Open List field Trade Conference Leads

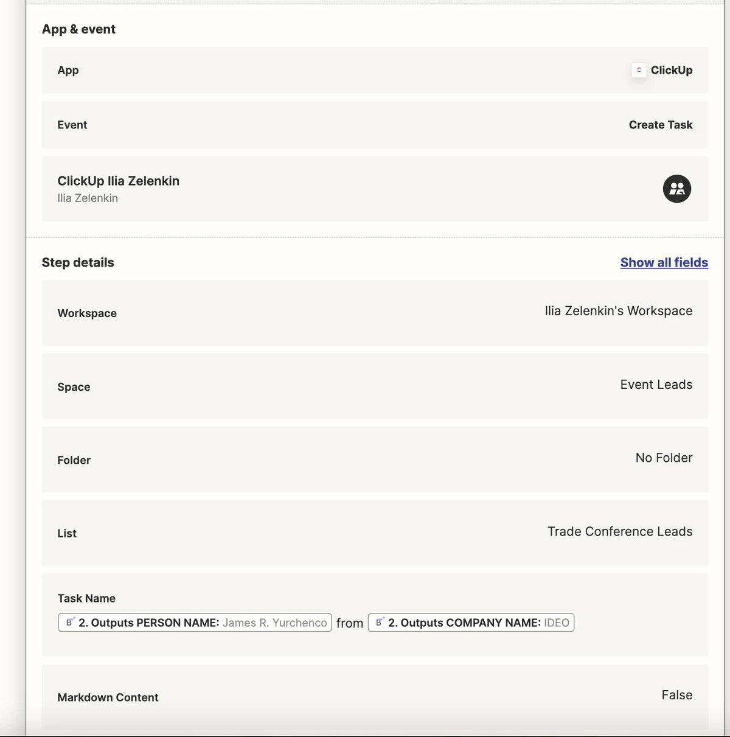(375, 533)
